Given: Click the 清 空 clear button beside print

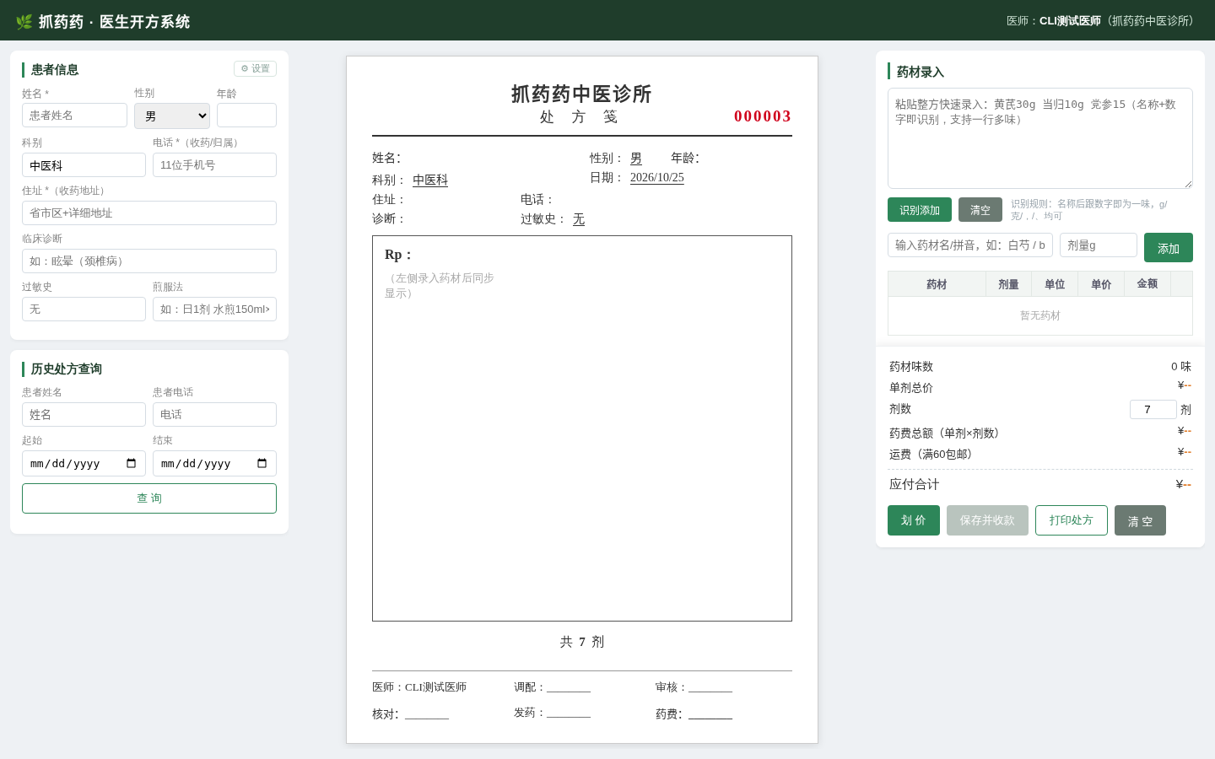Looking at the screenshot, I should [x=1140, y=520].
